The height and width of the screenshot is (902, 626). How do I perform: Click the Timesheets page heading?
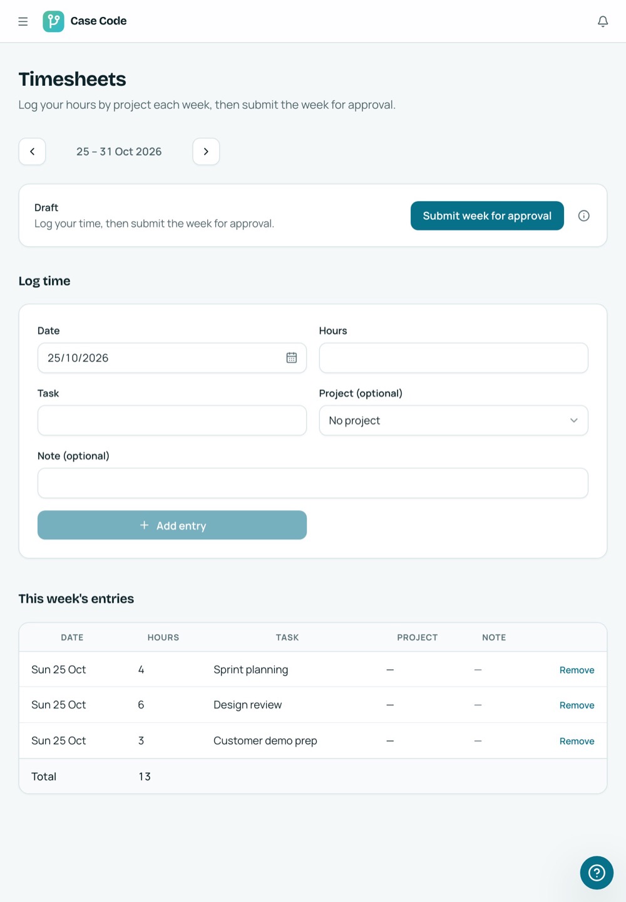pyautogui.click(x=73, y=79)
